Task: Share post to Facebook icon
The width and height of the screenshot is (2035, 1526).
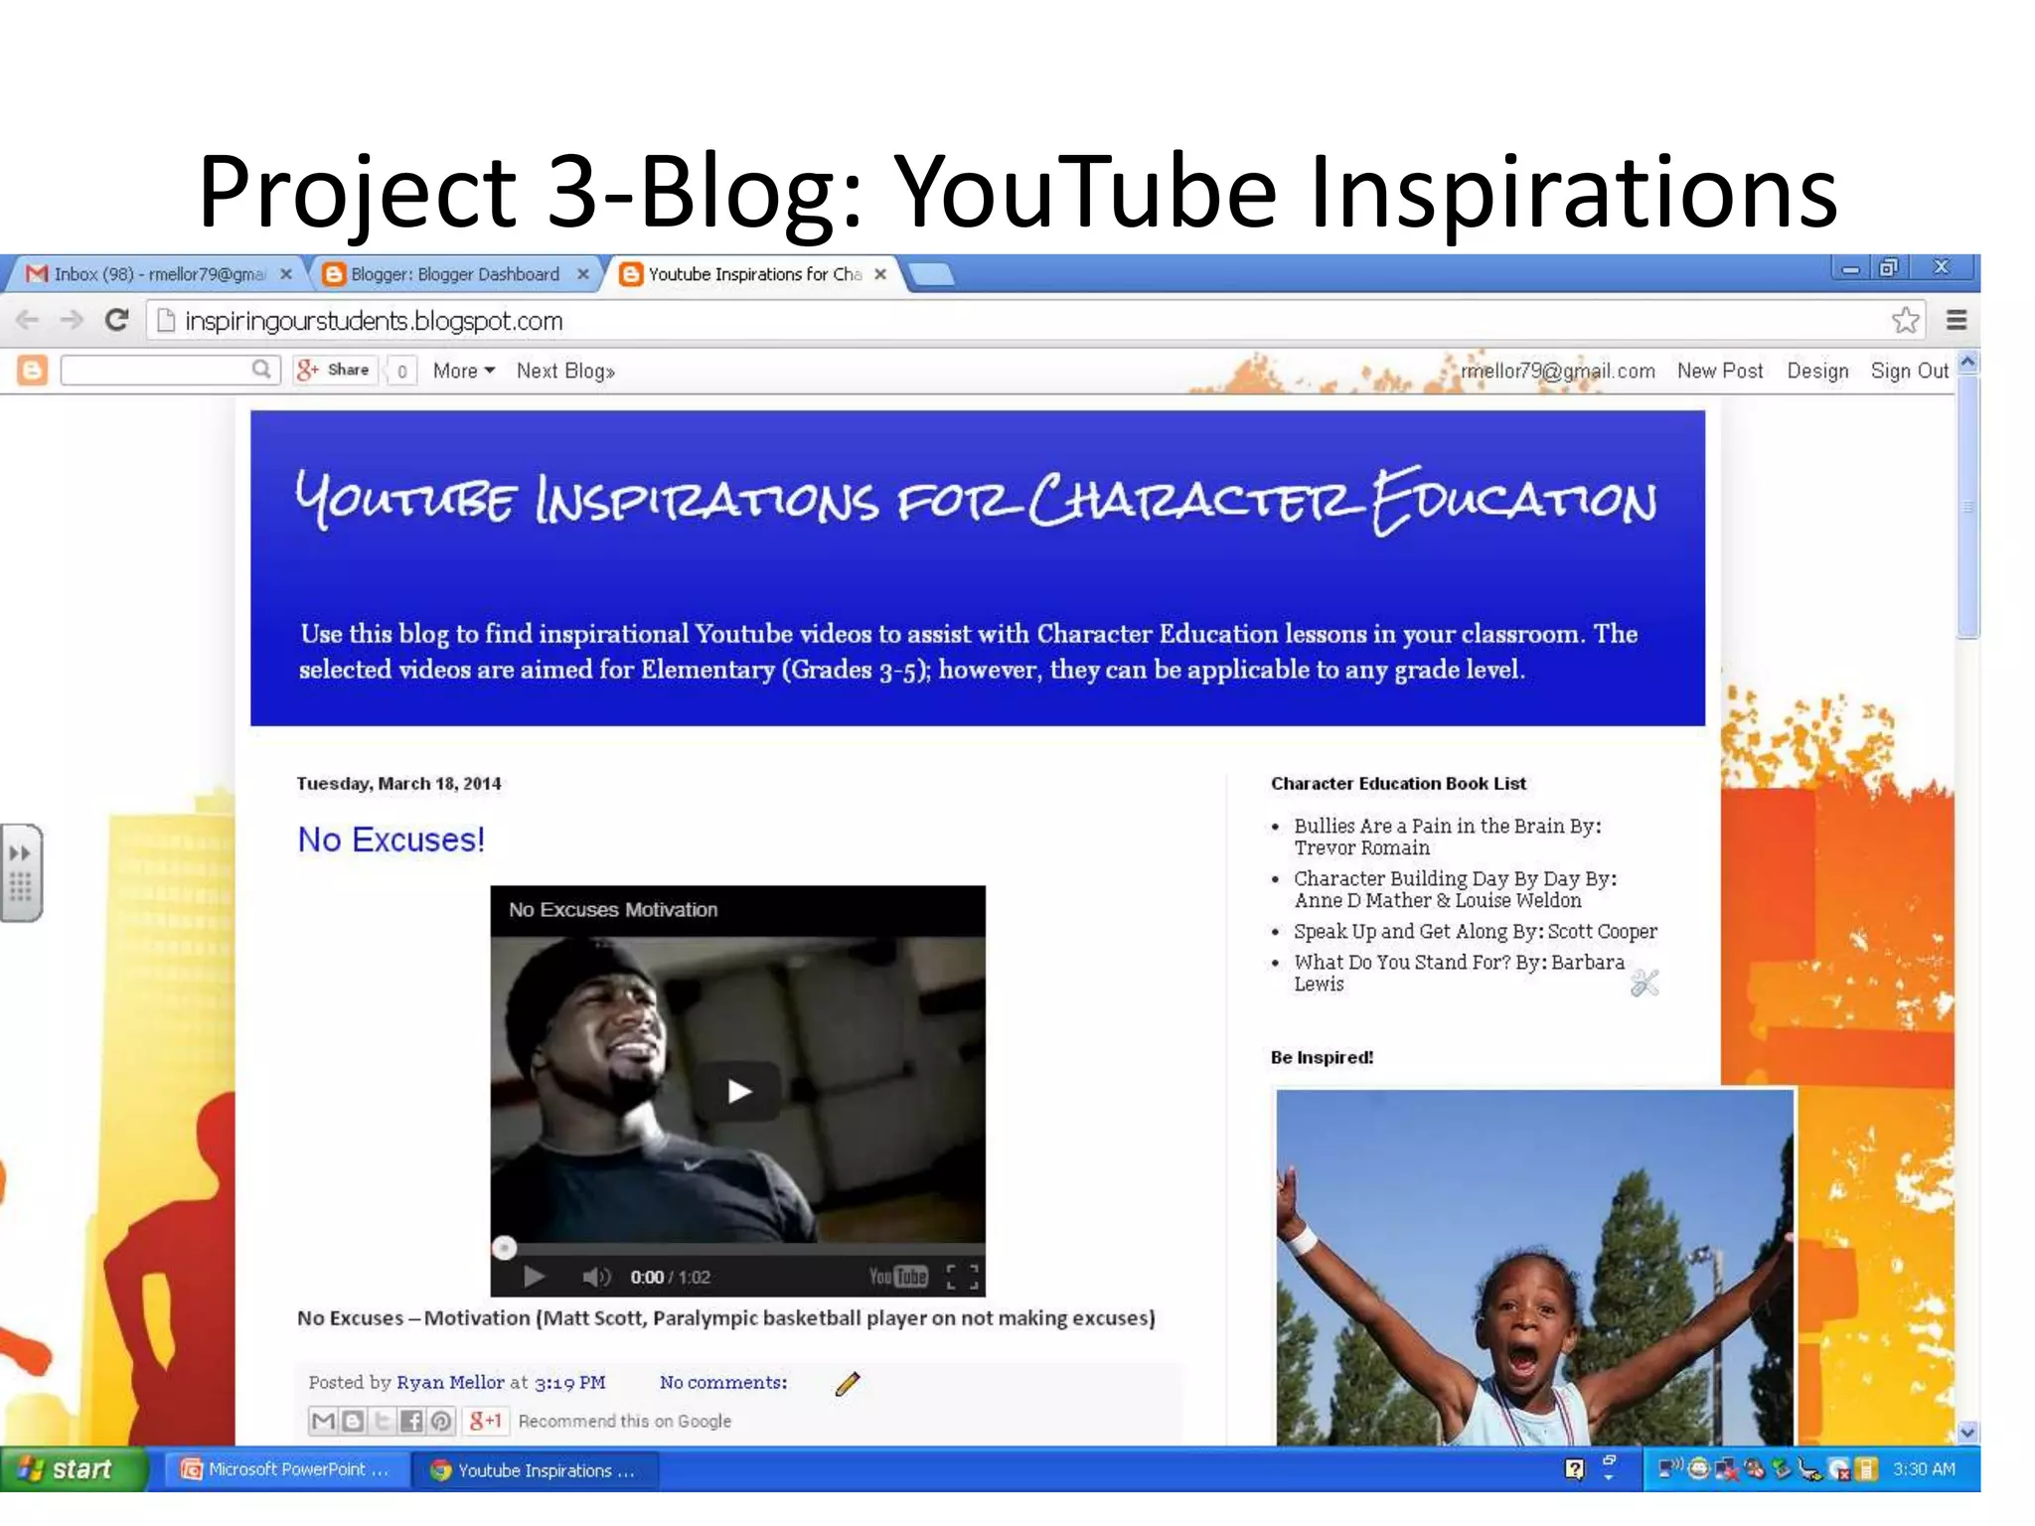Action: (411, 1421)
